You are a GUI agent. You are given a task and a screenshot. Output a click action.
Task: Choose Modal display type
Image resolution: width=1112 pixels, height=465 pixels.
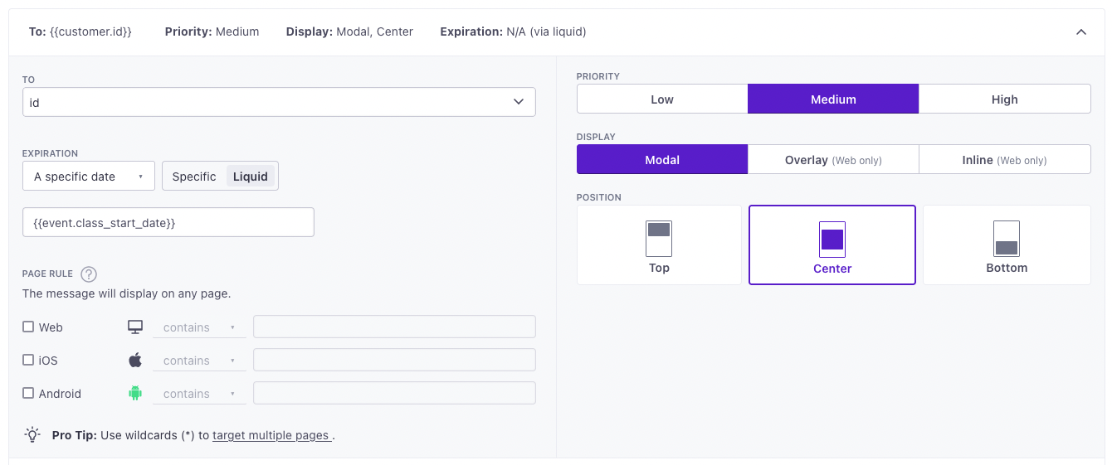(x=662, y=159)
